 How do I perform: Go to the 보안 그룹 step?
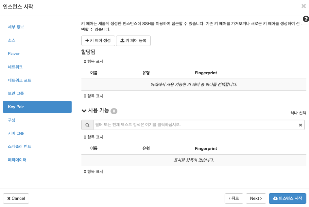[16, 93]
